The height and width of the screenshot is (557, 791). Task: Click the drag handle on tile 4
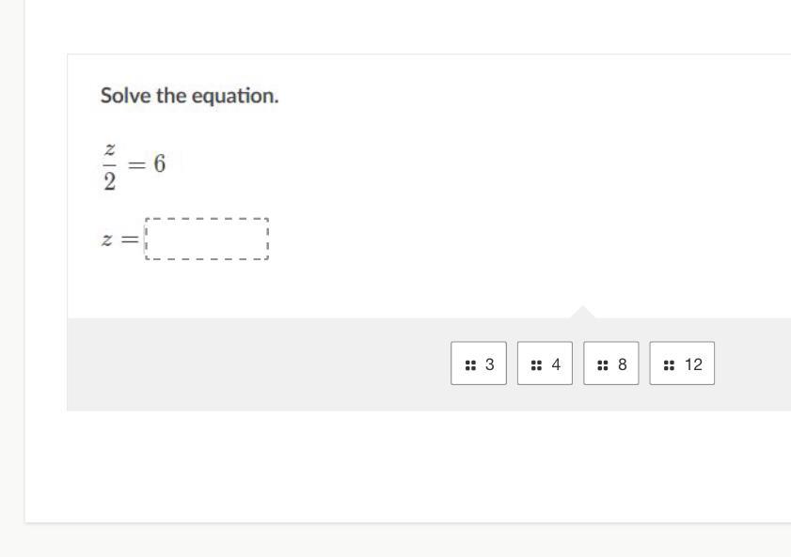pos(536,364)
